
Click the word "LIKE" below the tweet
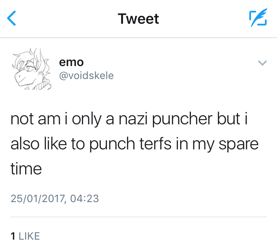point(29,236)
